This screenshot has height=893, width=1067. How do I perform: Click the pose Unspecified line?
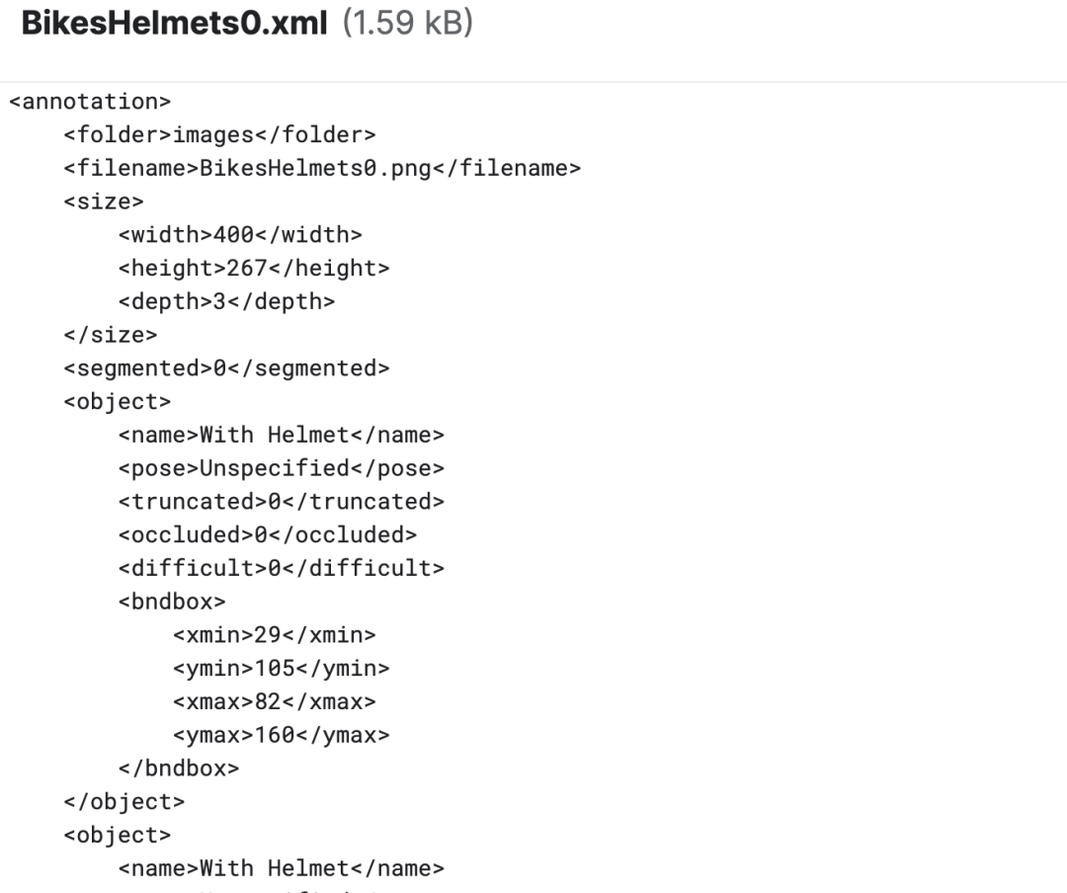[281, 468]
